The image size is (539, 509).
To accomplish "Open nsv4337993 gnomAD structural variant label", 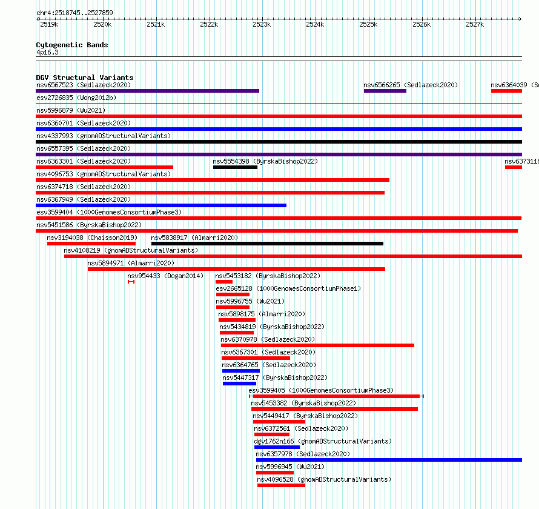I will [104, 136].
